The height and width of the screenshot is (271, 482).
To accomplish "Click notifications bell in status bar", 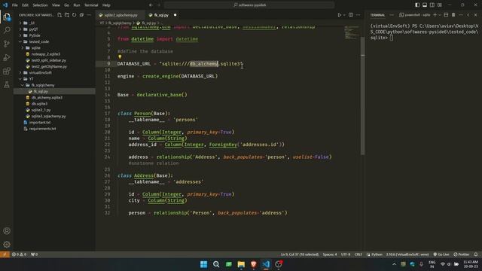I will (x=476, y=254).
